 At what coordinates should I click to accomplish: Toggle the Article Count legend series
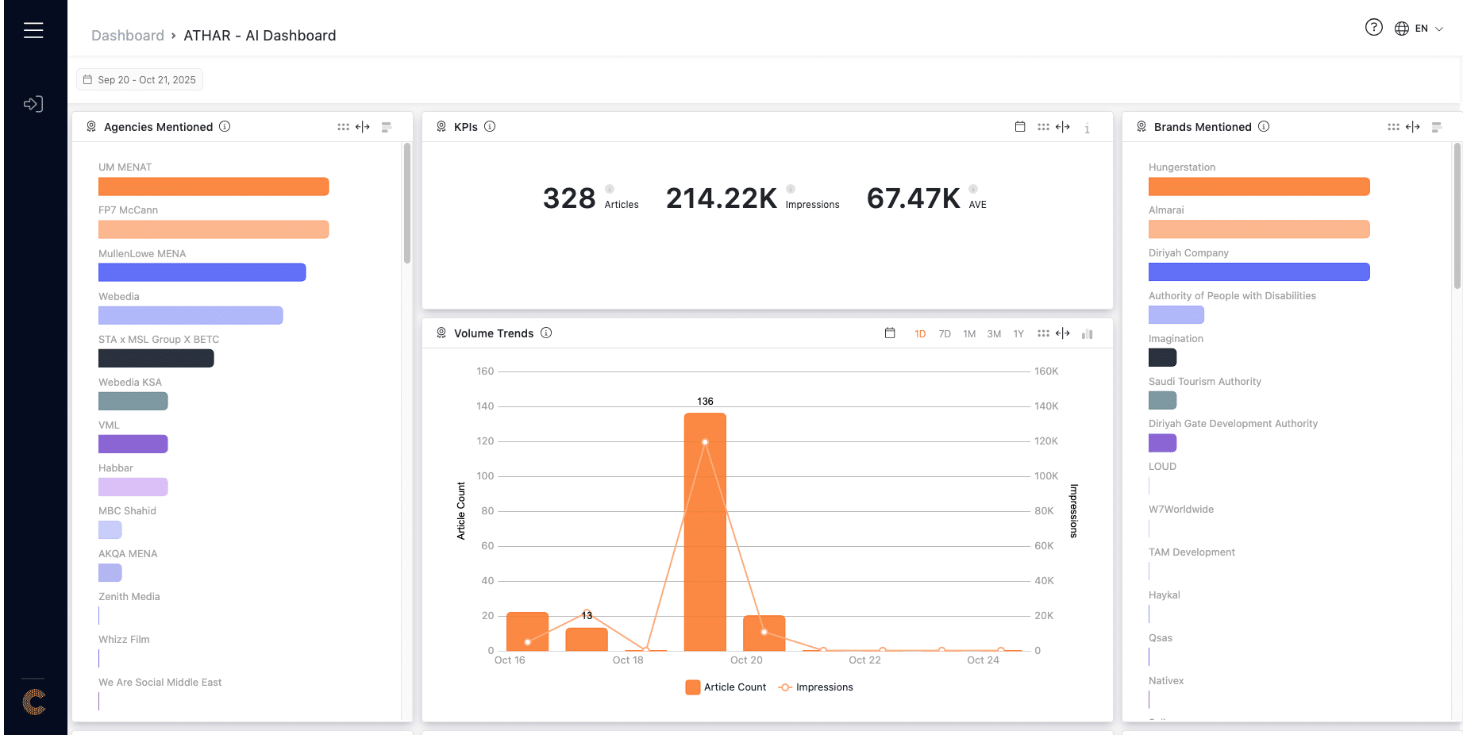tap(726, 687)
